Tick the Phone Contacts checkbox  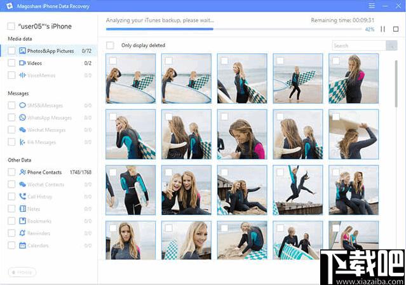[11, 172]
